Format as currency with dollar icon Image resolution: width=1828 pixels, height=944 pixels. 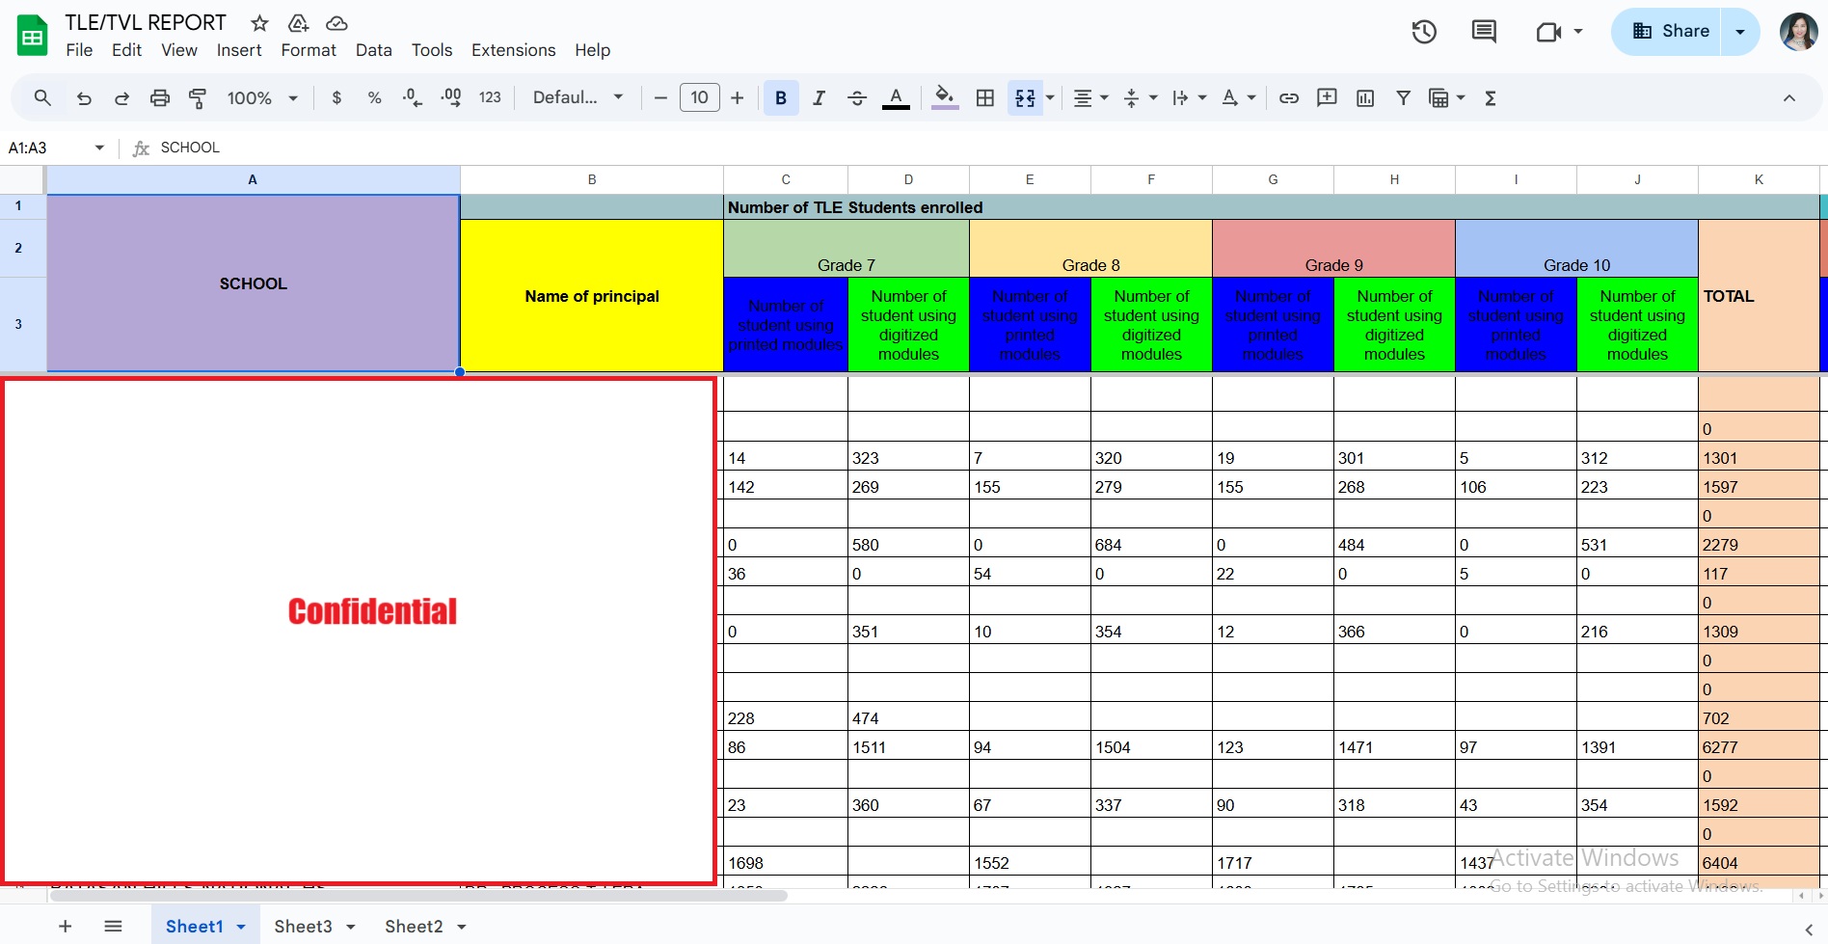pyautogui.click(x=336, y=97)
